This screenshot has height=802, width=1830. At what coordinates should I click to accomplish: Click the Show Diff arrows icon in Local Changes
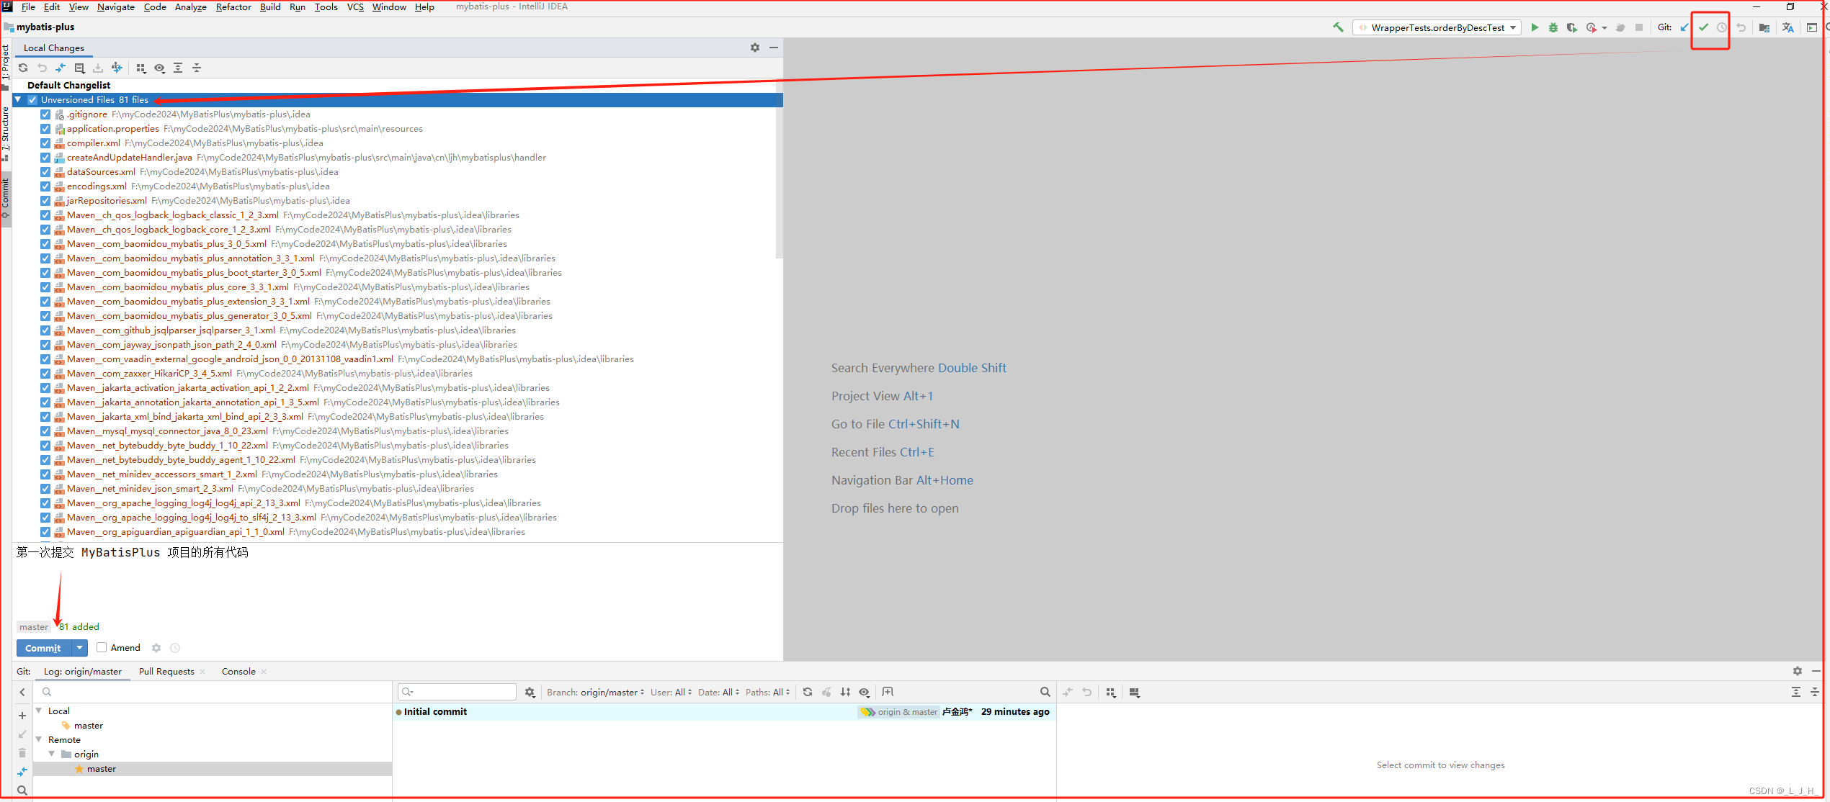pyautogui.click(x=61, y=68)
